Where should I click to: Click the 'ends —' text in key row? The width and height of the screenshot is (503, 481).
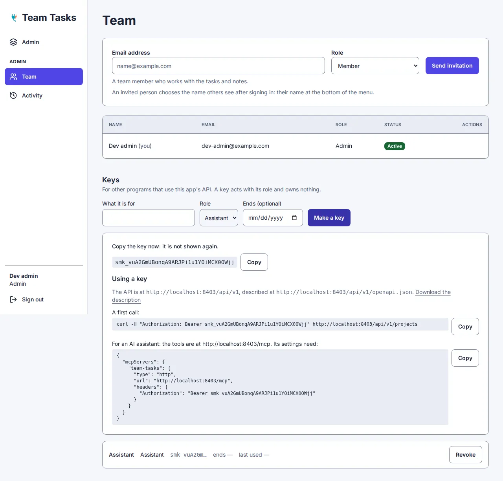[x=223, y=455]
